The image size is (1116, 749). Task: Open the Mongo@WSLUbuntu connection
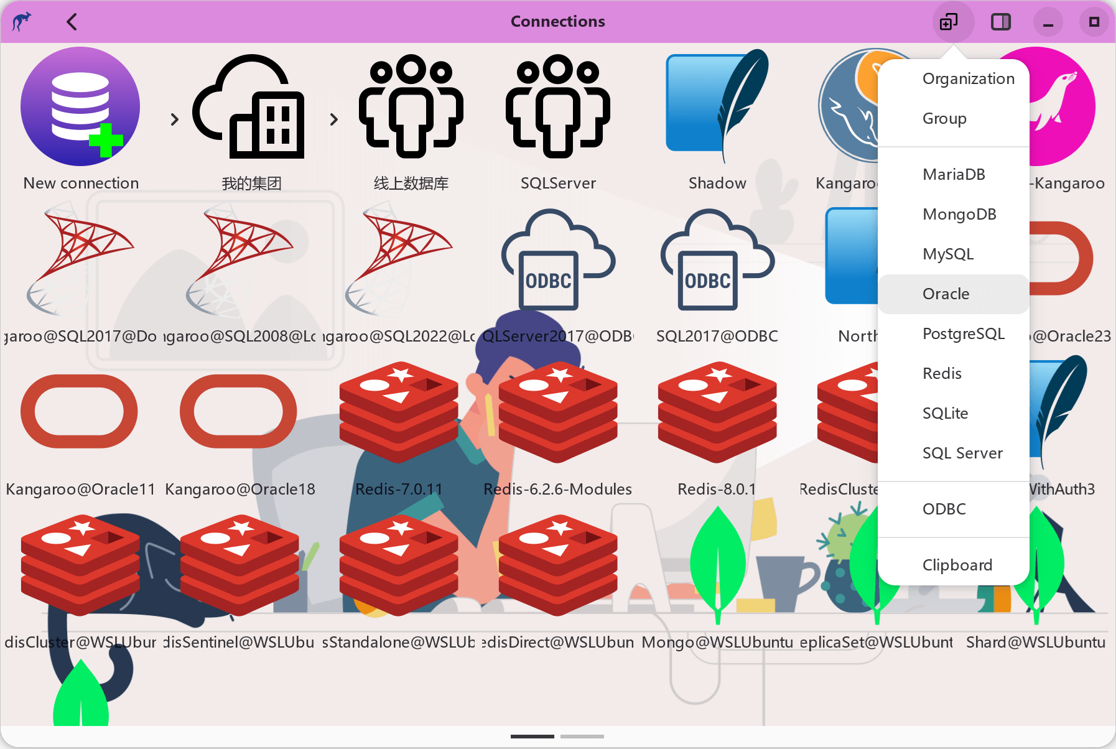click(717, 563)
